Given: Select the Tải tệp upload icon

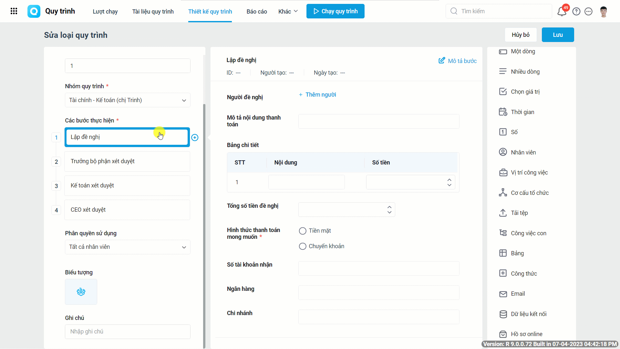Looking at the screenshot, I should tap(503, 213).
